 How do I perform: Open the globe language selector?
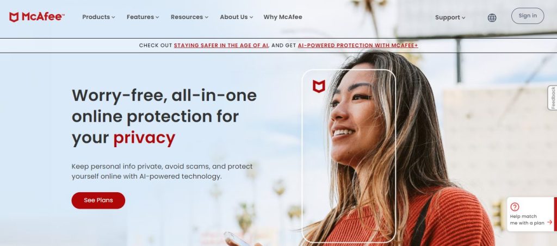coord(492,18)
